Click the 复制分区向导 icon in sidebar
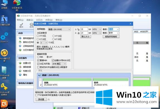 [x=20, y=42]
